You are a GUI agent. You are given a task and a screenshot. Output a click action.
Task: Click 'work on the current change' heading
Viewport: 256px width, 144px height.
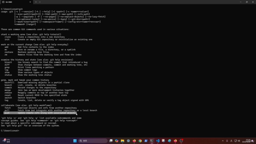coord(35,44)
